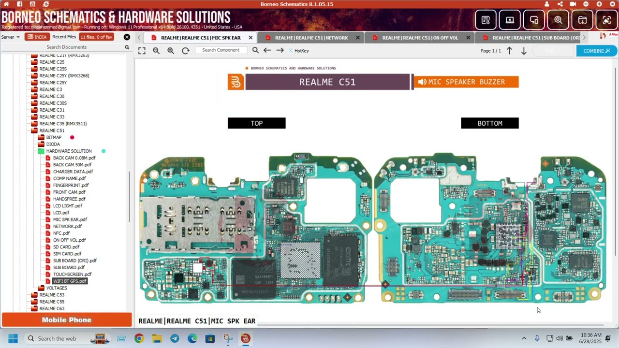Close the sidebar with black X button
Screen dimensions: 619x348
click(x=127, y=37)
